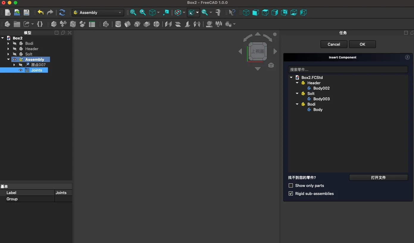Click the 搜索零件 search field

(348, 69)
